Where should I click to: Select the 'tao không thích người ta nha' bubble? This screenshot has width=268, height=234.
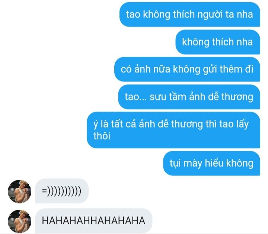tap(190, 15)
